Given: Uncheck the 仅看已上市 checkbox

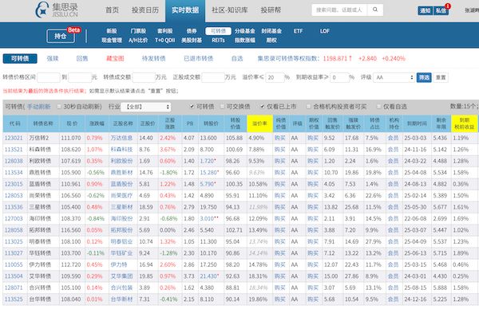Looking at the screenshot, I should click(x=263, y=107).
